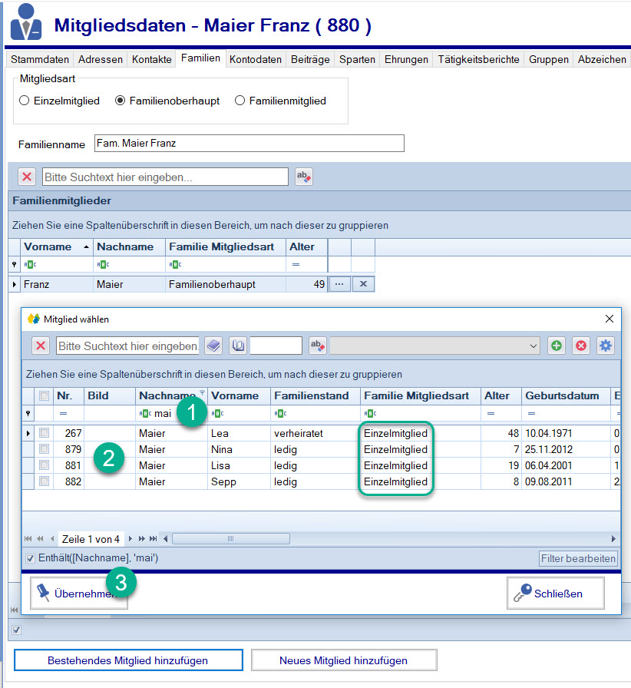Viewport: 631px width, 688px height.
Task: Clear the family members search with red X
Action: pyautogui.click(x=27, y=177)
